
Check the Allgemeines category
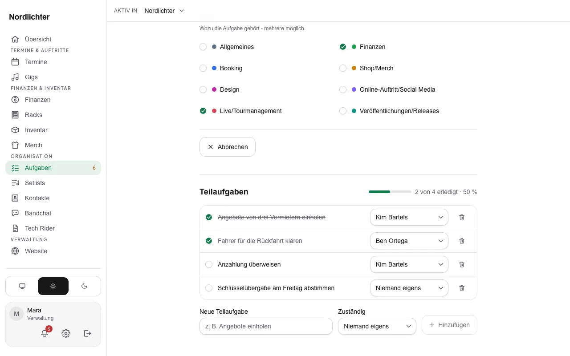tap(203, 47)
